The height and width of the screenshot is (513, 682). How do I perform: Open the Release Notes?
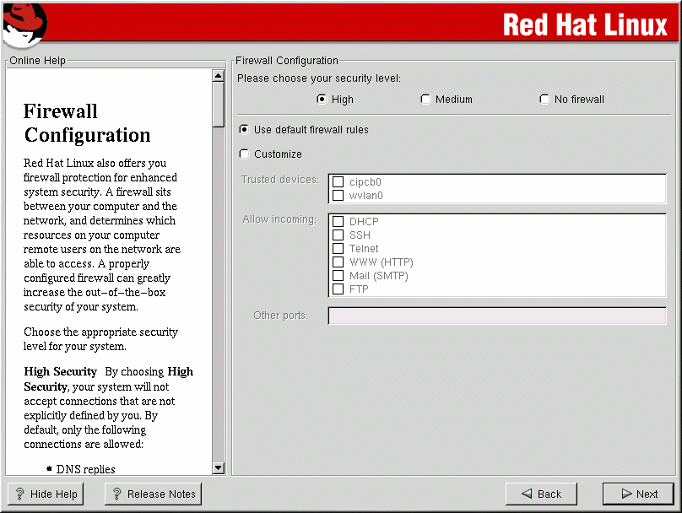coord(153,494)
